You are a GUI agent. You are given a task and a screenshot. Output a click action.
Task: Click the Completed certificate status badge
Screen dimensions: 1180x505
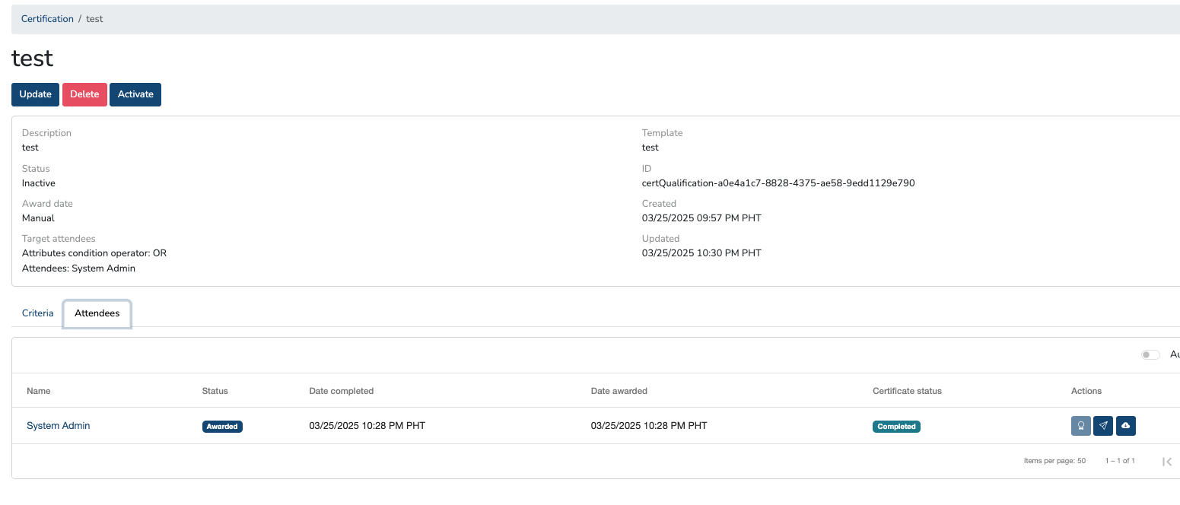point(896,427)
